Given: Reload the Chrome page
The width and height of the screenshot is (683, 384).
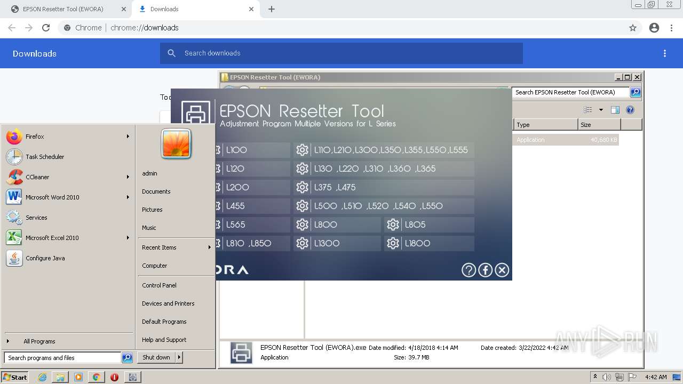Looking at the screenshot, I should point(46,28).
